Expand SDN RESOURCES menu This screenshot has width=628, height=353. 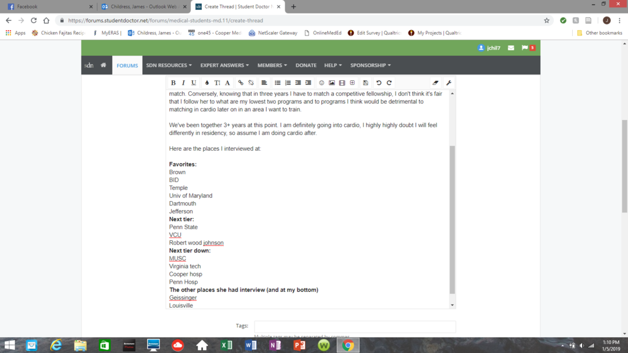pos(169,65)
